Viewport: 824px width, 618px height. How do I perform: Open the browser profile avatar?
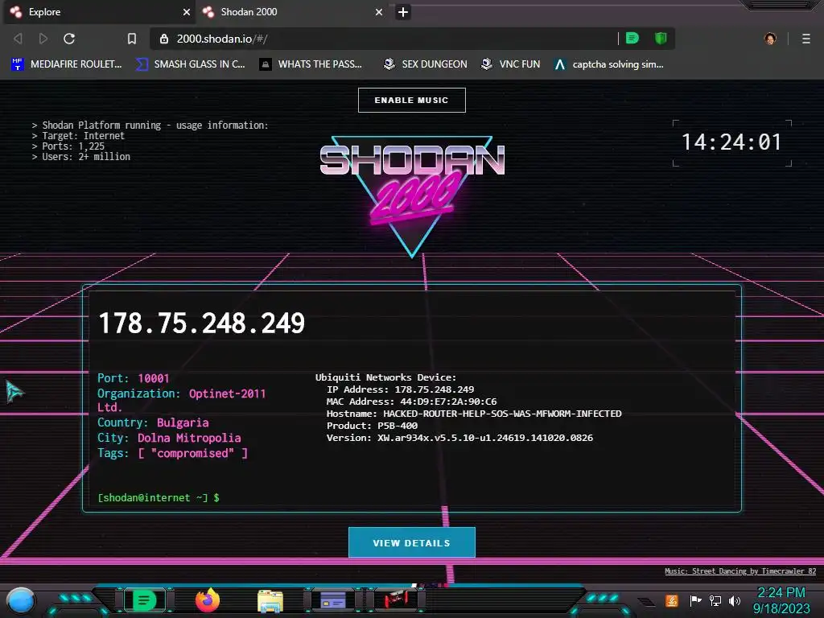coord(770,39)
